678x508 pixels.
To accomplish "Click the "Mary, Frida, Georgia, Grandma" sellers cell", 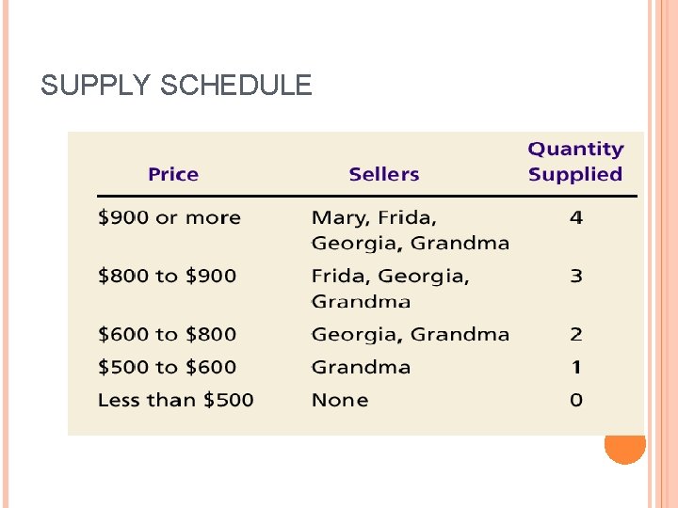I will point(410,230).
